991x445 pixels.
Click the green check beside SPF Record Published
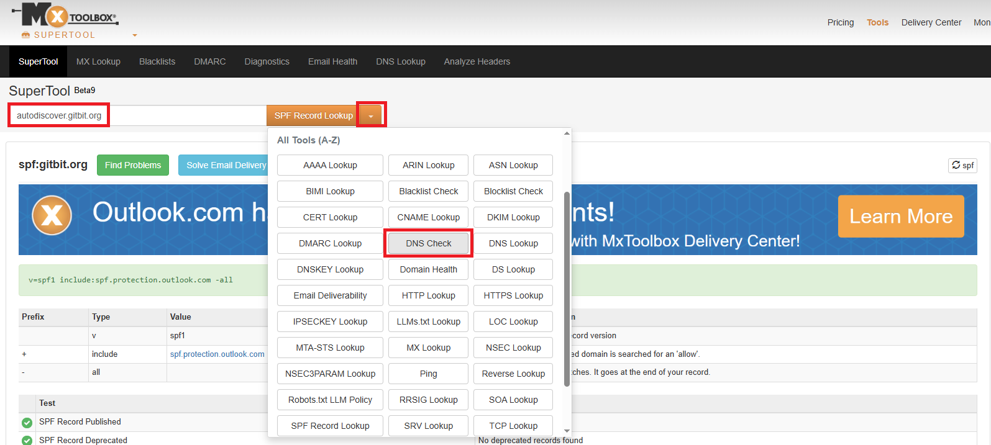[27, 423]
